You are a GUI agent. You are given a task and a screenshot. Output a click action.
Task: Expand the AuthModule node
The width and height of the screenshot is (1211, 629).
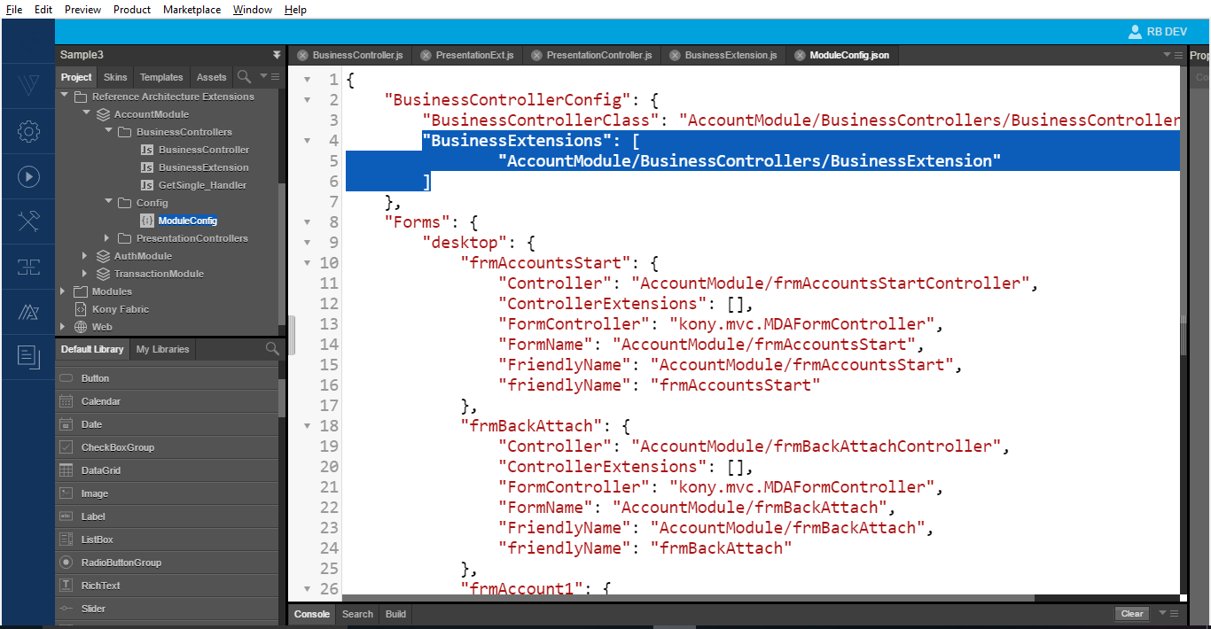[85, 255]
